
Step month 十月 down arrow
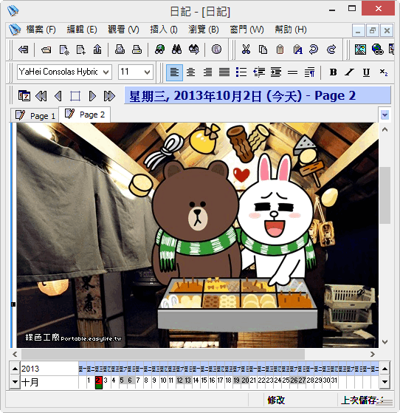[x=15, y=382]
